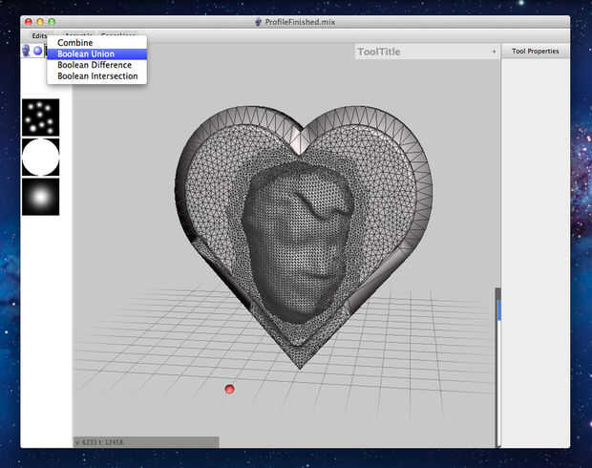Viewport: 592px width, 468px height.
Task: Open the Edits menu
Action: [x=39, y=35]
